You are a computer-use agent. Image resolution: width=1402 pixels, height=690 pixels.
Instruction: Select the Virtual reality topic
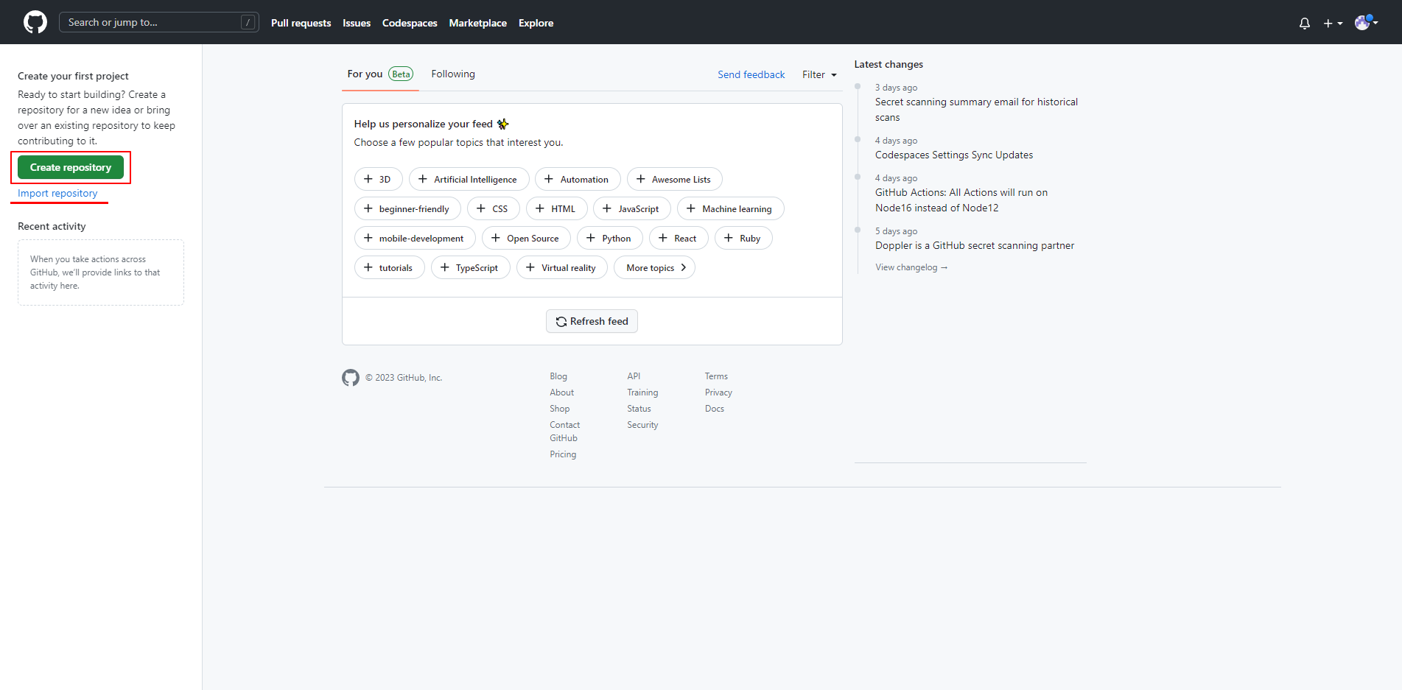pyautogui.click(x=561, y=267)
